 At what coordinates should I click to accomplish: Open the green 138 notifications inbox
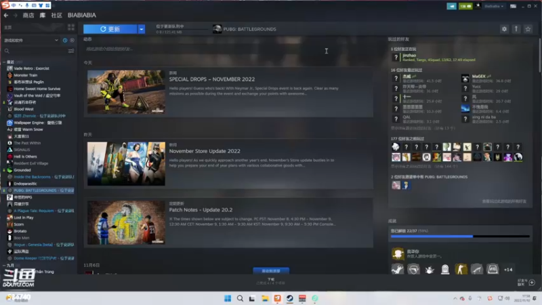[x=465, y=6]
